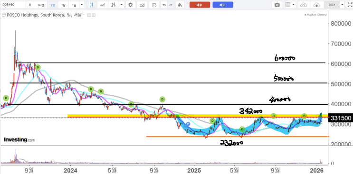Select the highlighted 1일 interval
The height and width of the screenshot is (174, 353).
click(52, 5)
